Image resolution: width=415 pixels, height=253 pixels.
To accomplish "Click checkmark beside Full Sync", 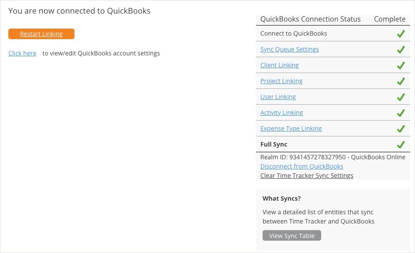I will (x=401, y=145).
